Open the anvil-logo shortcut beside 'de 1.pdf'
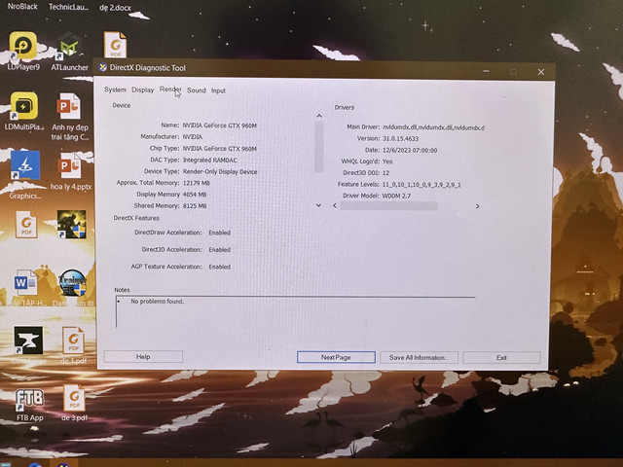The image size is (623, 467). click(28, 341)
